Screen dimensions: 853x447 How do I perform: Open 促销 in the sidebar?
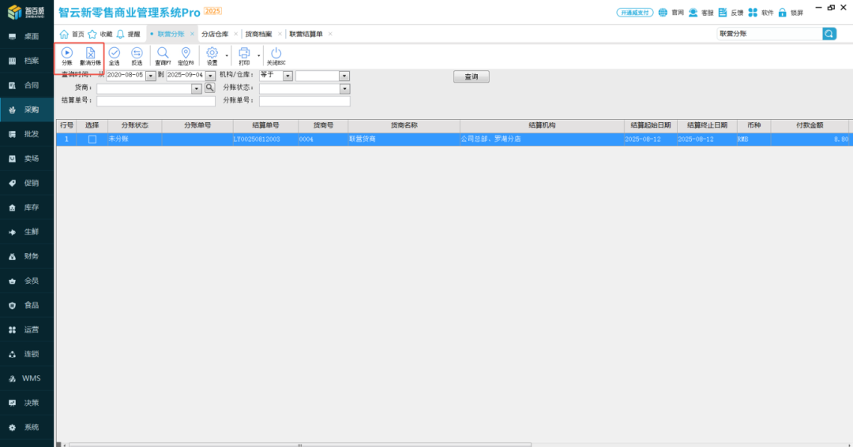coord(27,183)
